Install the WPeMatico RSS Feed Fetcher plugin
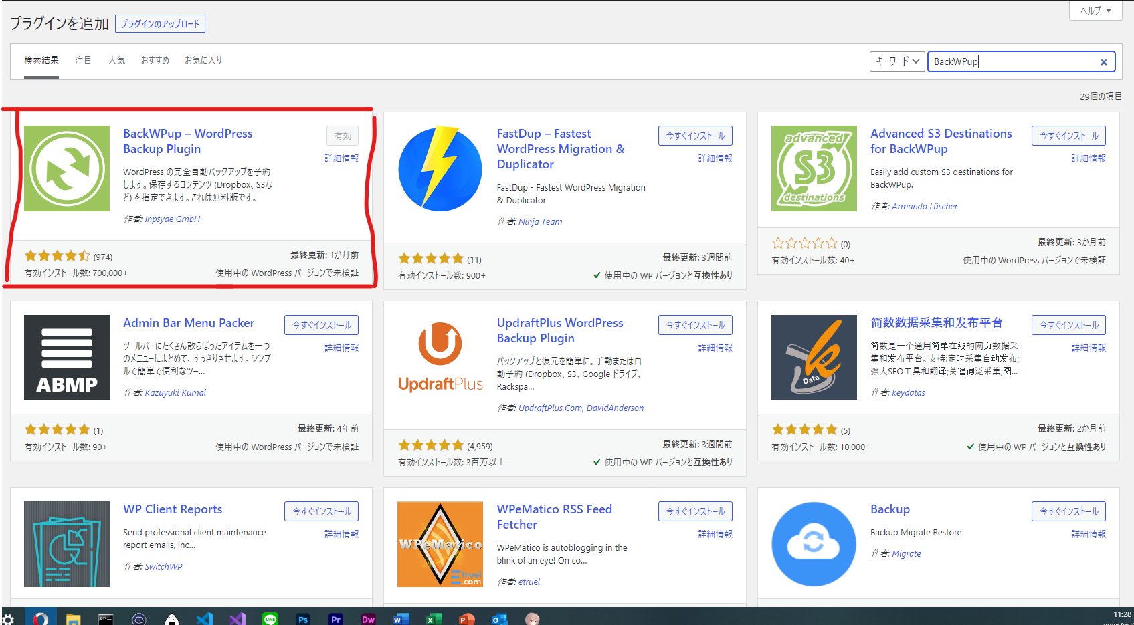1134x625 pixels. coord(695,511)
